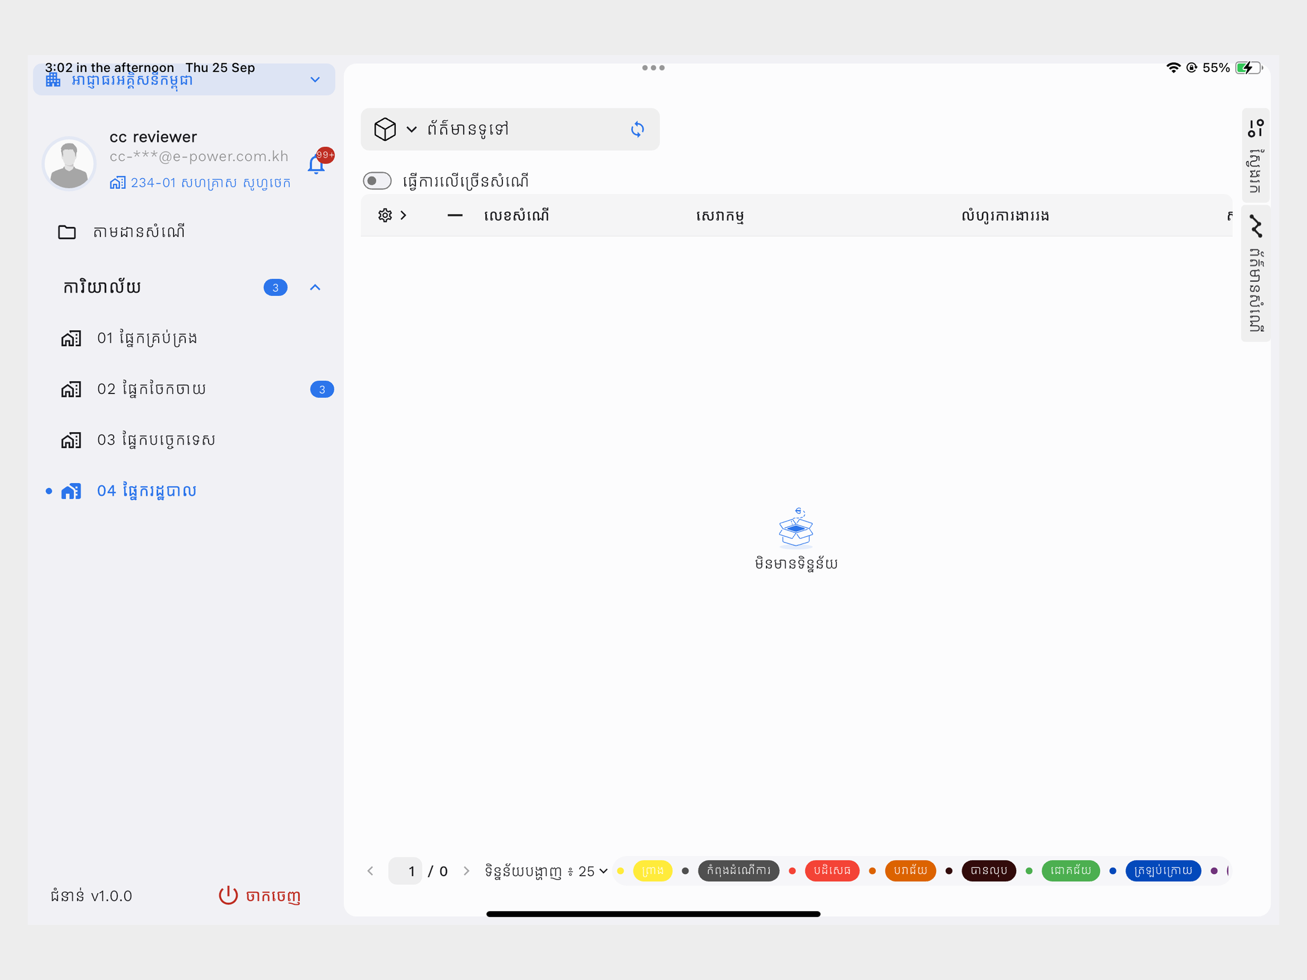Click the cube icon in the info selector

(x=385, y=129)
